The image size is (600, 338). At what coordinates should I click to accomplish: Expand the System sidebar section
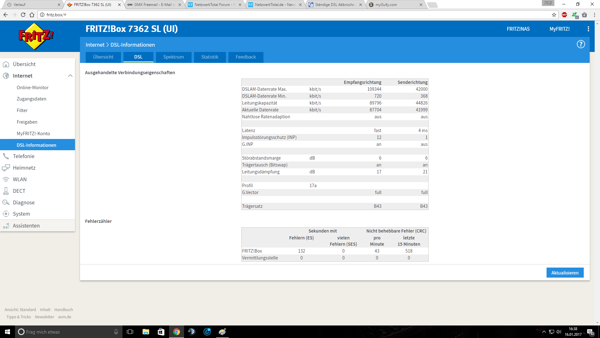coord(21,214)
